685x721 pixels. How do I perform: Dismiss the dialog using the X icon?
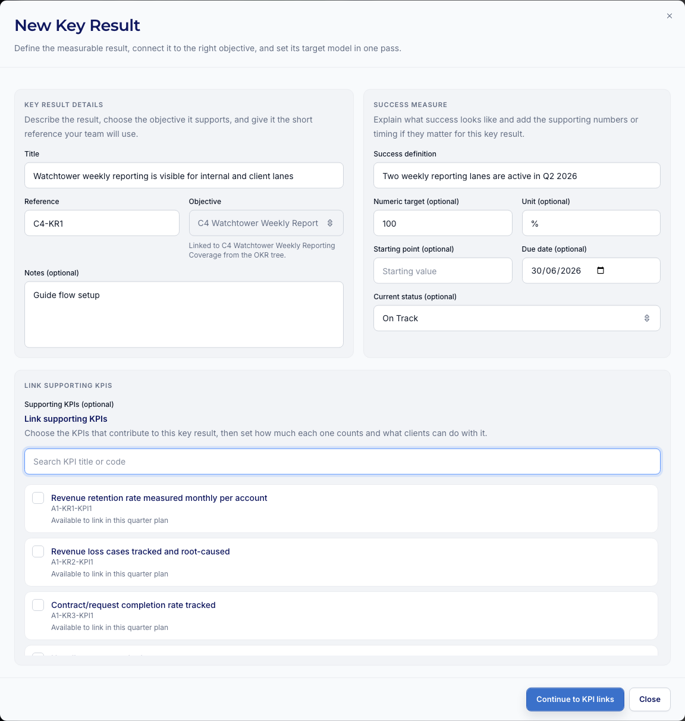[x=670, y=16]
